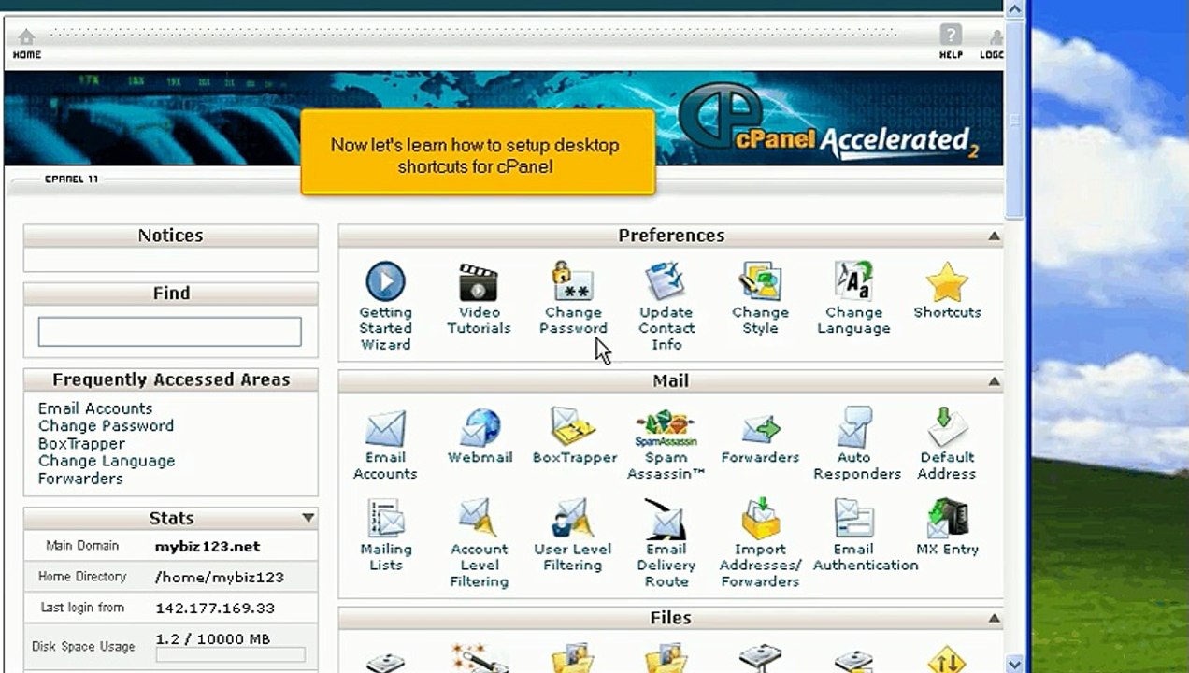Click the Mail section header title
This screenshot has height=673, width=1189.
(x=671, y=380)
